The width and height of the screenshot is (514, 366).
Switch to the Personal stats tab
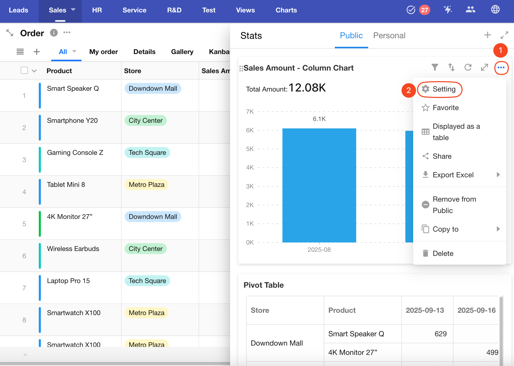point(389,35)
